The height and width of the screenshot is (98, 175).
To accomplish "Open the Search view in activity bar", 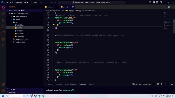I will 3,14.
